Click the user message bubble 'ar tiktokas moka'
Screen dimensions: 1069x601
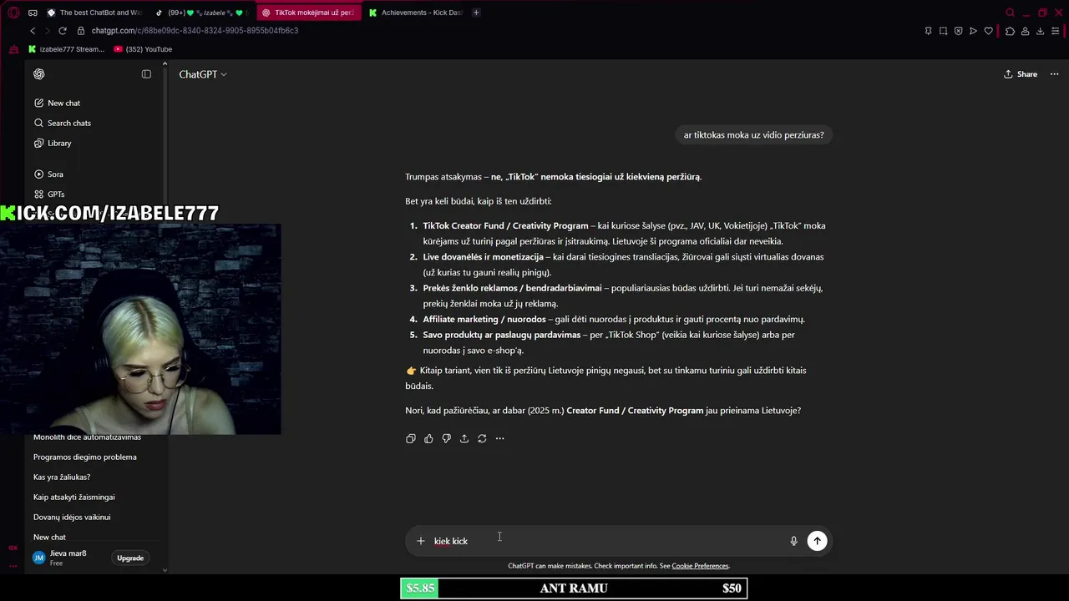[x=753, y=135]
